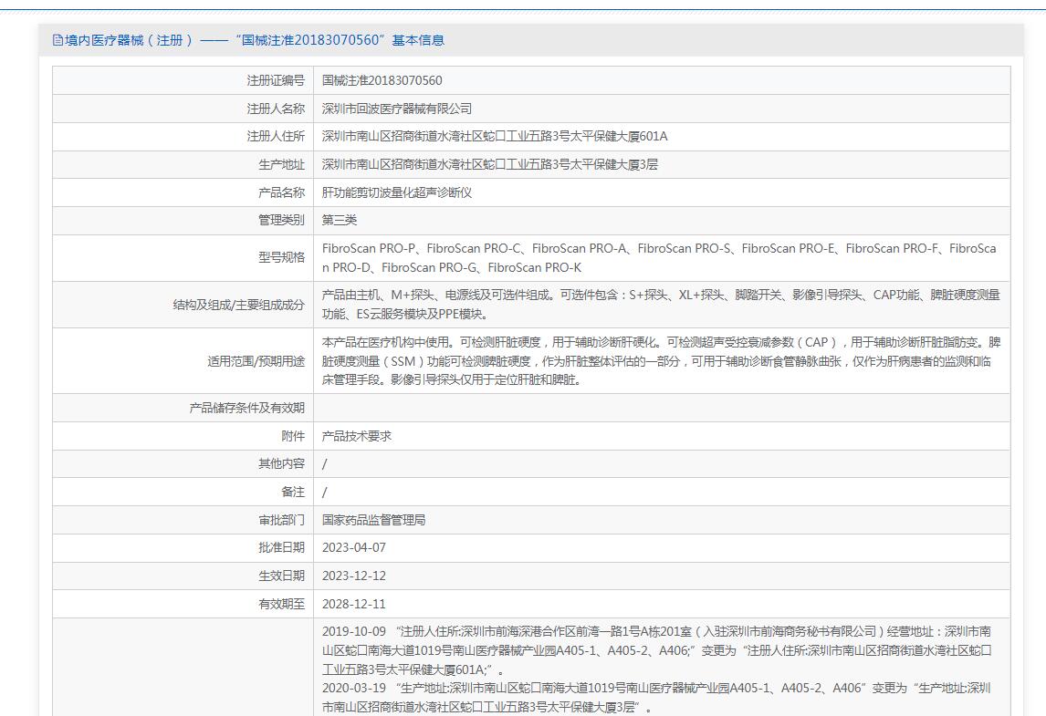This screenshot has height=716, width=1046.
Task: Click the document icon in the panel header
Action: pyautogui.click(x=58, y=40)
